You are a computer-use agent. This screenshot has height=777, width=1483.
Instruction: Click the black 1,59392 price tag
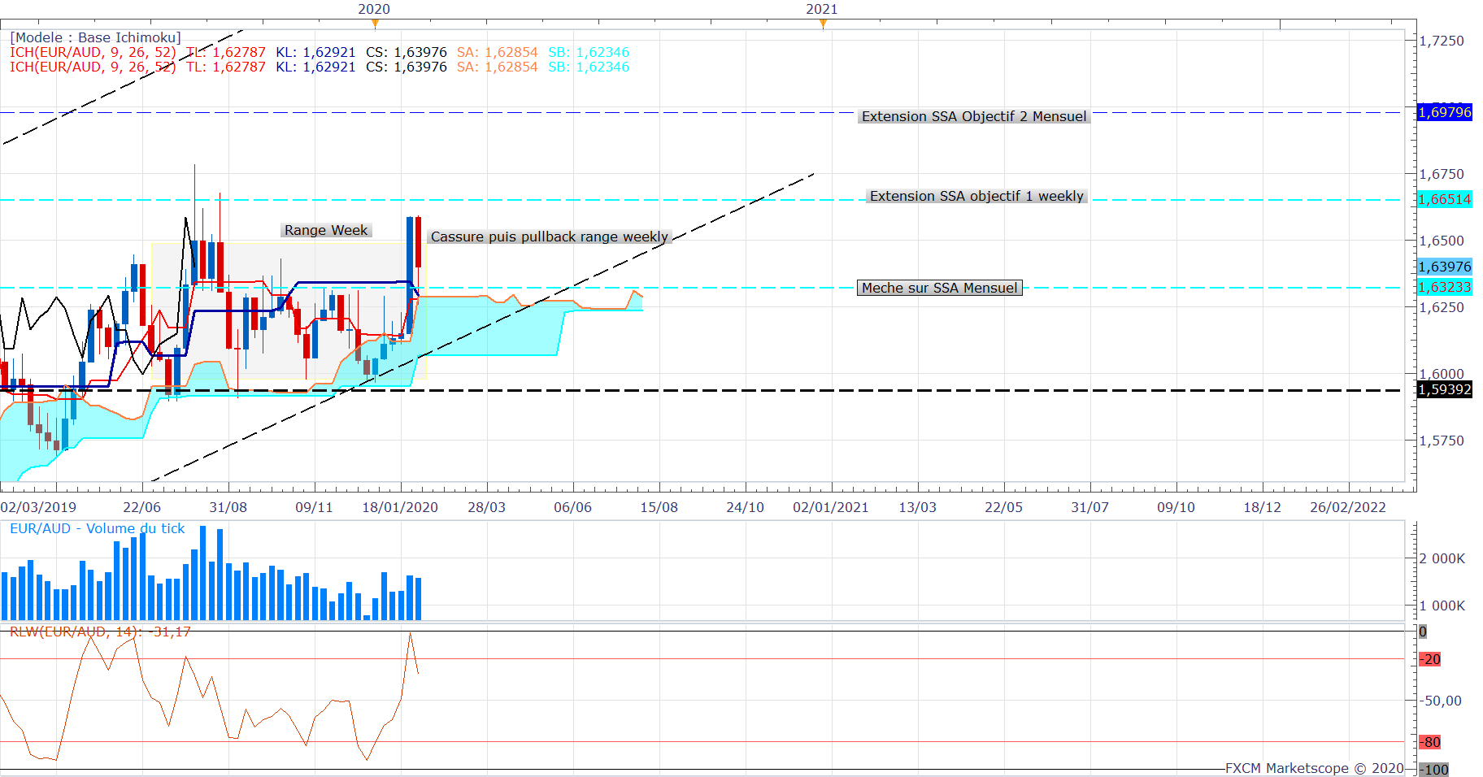click(x=1445, y=389)
